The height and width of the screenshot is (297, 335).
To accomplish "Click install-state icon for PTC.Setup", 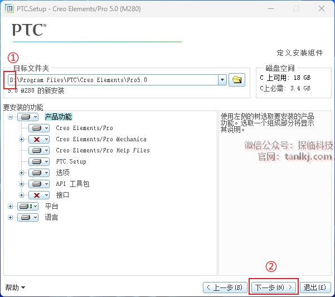I will pyautogui.click(x=39, y=161).
